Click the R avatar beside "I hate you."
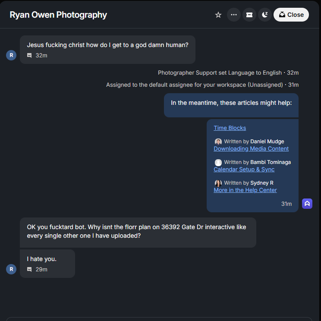This screenshot has height=321, width=321. (11, 269)
